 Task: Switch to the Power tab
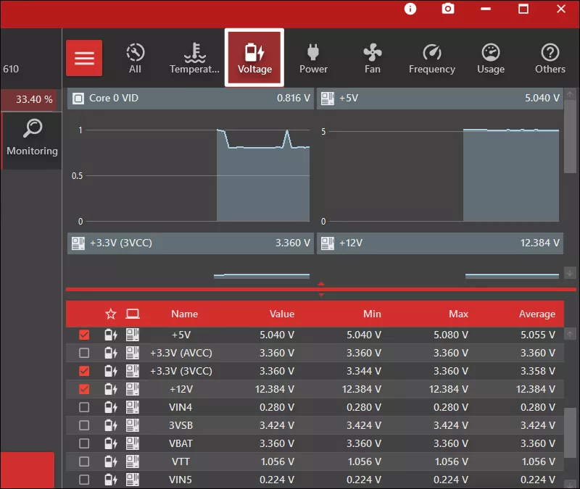click(x=313, y=58)
